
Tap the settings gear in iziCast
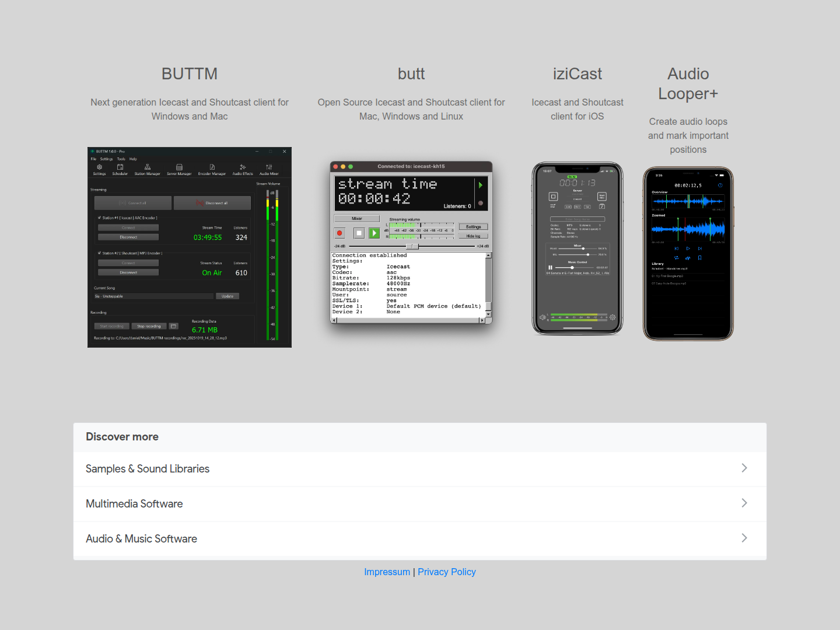pyautogui.click(x=612, y=318)
